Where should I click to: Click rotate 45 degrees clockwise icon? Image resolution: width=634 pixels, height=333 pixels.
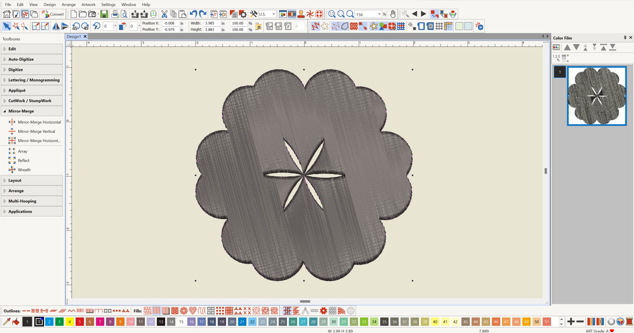coord(85,26)
